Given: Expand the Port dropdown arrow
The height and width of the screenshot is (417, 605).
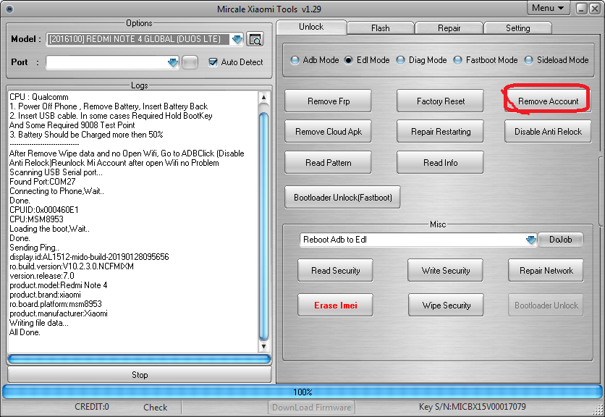Looking at the screenshot, I should coord(173,62).
